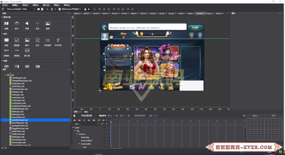Screen dimensions: 285x155
Task: Enable the 始终显示该帧 checkbox
Action: pos(132,115)
